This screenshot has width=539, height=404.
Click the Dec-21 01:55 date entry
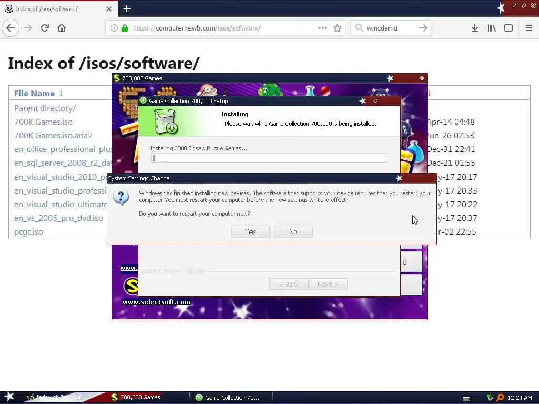(x=451, y=163)
